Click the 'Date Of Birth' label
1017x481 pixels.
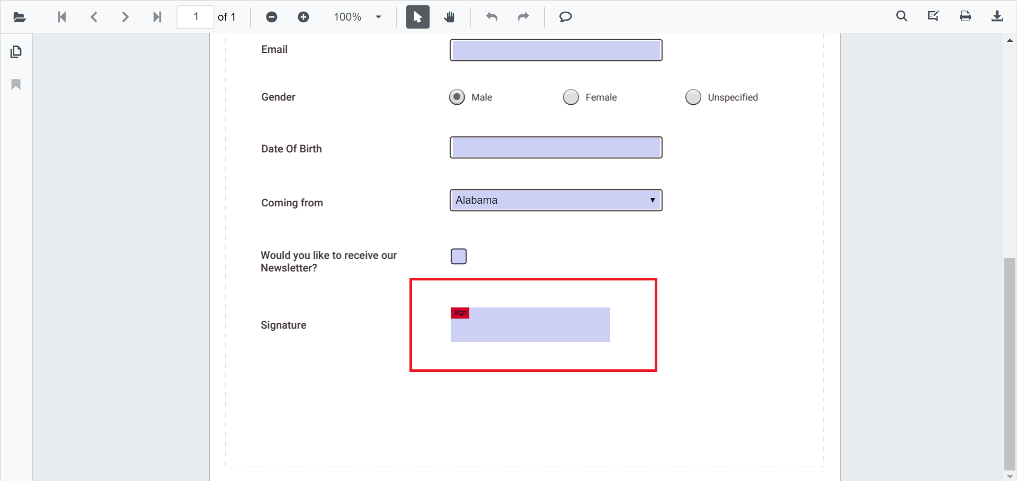(291, 149)
